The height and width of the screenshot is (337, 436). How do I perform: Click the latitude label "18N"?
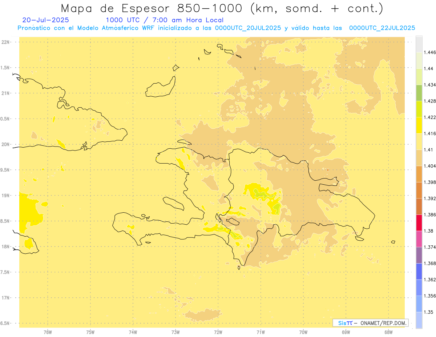[x=5, y=246]
